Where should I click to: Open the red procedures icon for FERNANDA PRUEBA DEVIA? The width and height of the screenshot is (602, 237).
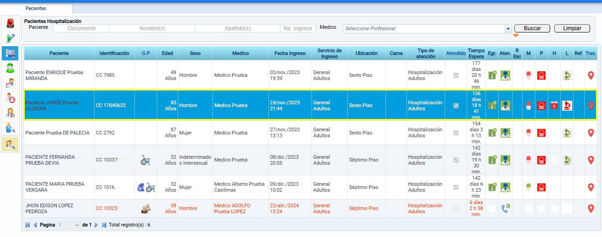541,160
